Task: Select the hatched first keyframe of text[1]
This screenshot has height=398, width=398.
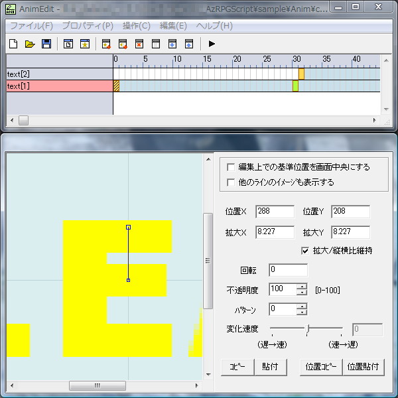Action: (x=116, y=86)
